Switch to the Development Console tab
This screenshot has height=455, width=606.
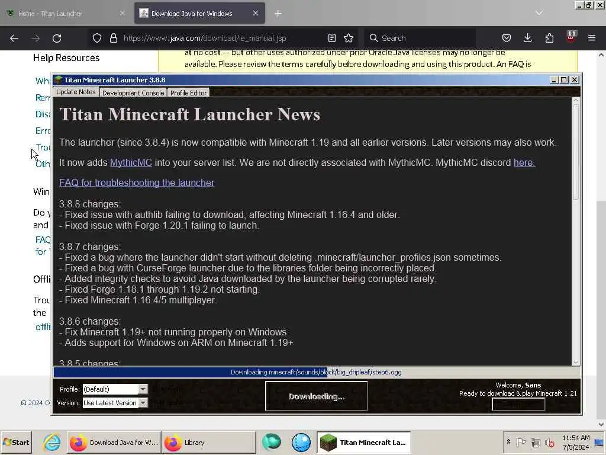(x=133, y=93)
